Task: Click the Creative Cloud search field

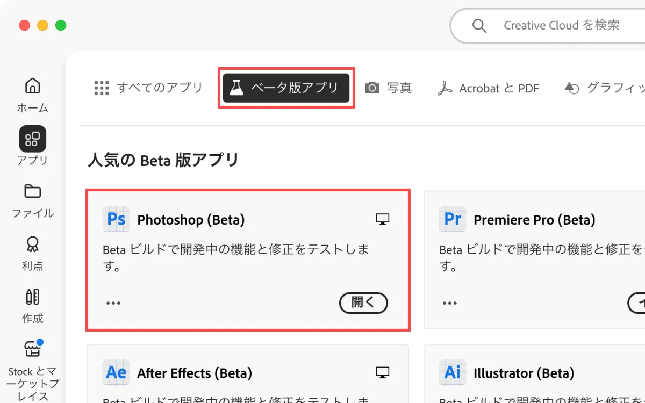Action: click(x=562, y=26)
